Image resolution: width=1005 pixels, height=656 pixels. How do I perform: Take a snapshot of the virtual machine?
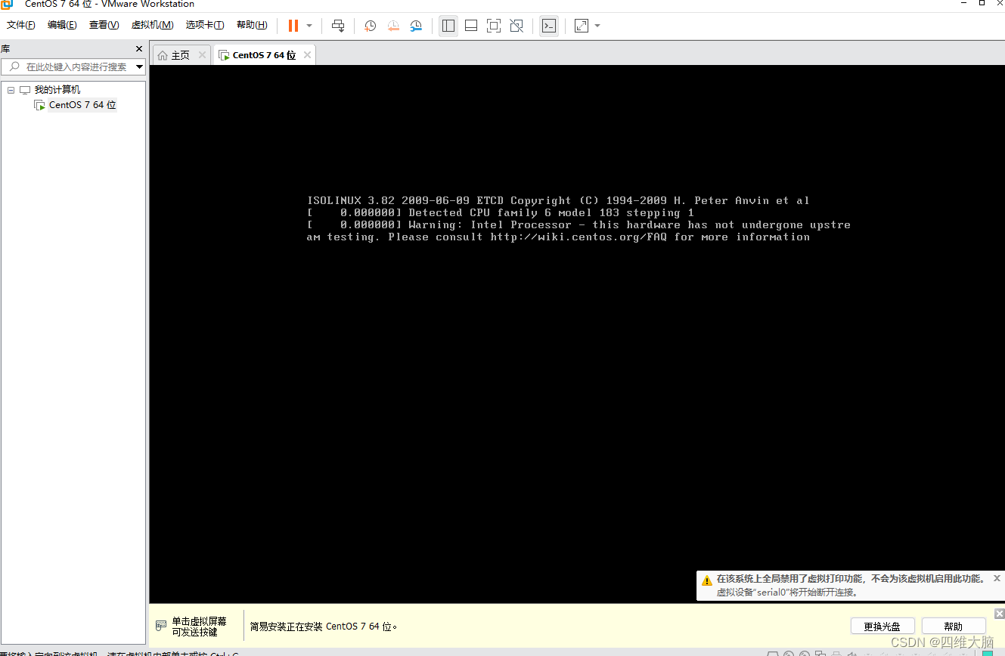(x=370, y=25)
